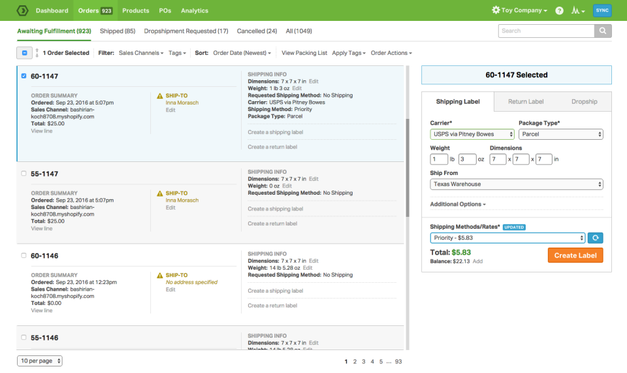This screenshot has height=373, width=627.
Task: Select the Shipping Label tab
Action: (458, 101)
